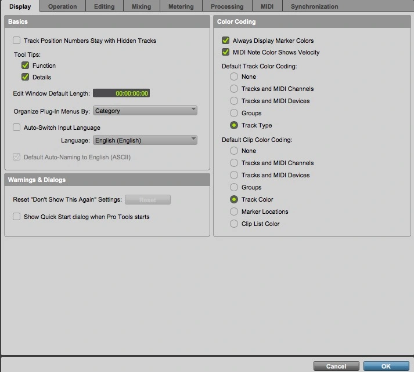
Task: Enable Show Quick Start dialog checkbox
Action: (x=17, y=217)
